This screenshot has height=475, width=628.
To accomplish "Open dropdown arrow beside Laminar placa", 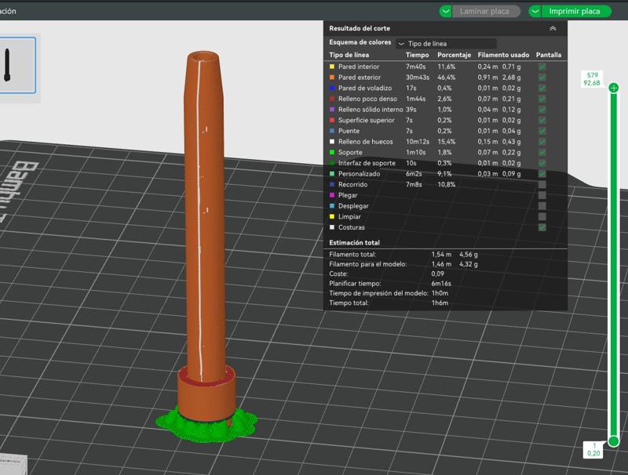I will pyautogui.click(x=446, y=11).
